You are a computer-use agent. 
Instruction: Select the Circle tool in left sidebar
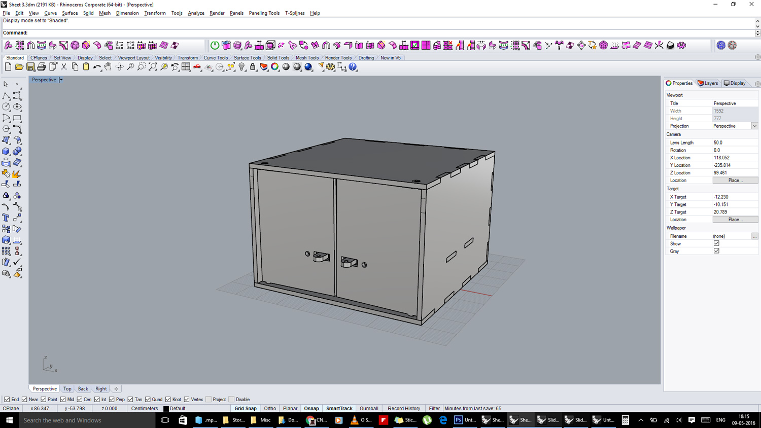coord(6,106)
